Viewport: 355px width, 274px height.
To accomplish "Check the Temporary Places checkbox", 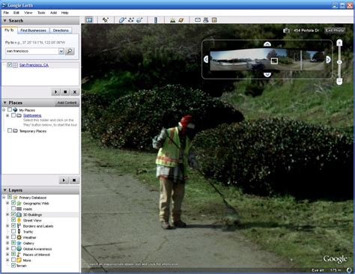I will pyautogui.click(x=10, y=130).
